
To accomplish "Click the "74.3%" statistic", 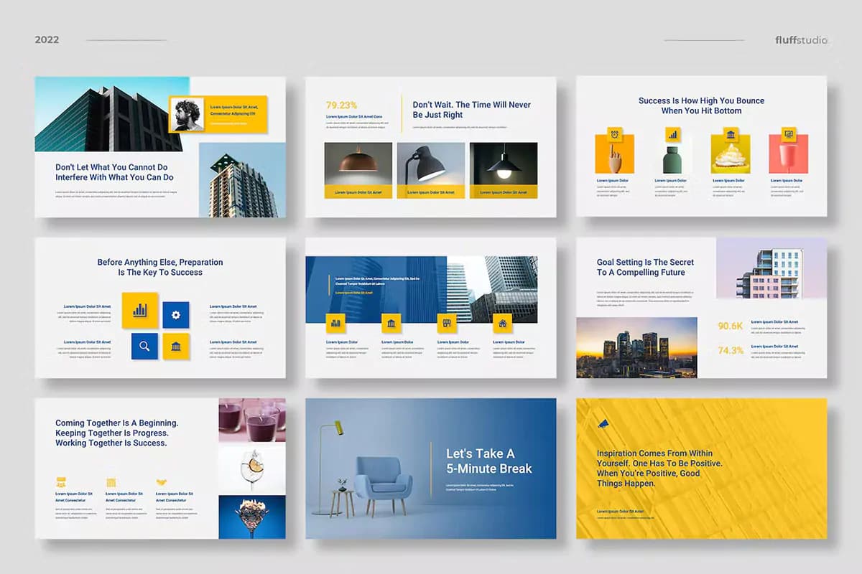I will point(731,351).
